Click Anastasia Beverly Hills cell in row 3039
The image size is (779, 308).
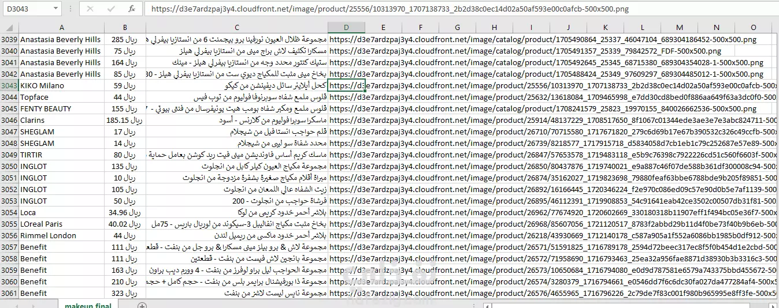(x=61, y=39)
